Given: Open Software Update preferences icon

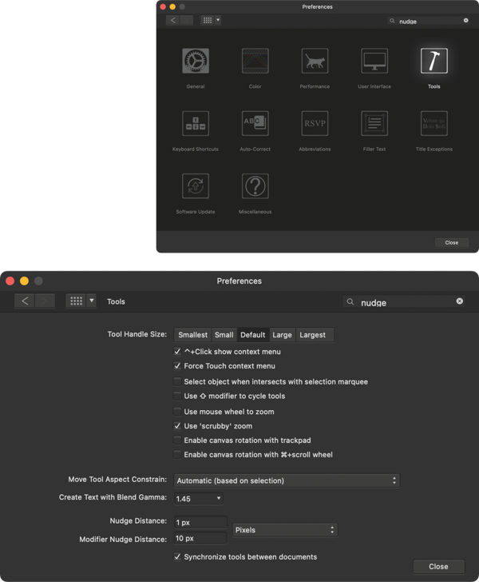Looking at the screenshot, I should coord(196,186).
